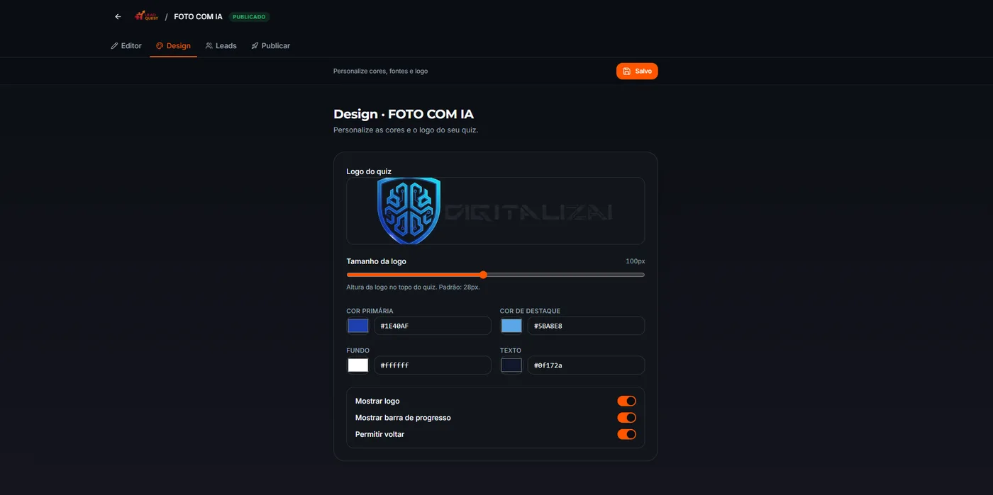Click the Tamanho da logo slider handle
993x495 pixels.
(483, 275)
